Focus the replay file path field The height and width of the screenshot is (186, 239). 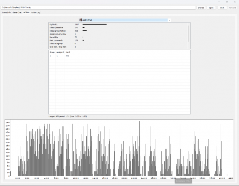click(98, 8)
